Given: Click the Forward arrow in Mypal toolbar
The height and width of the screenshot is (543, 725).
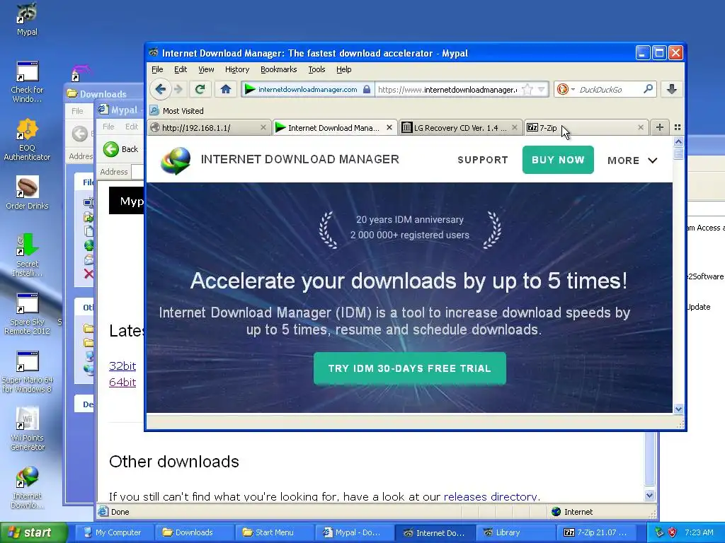Looking at the screenshot, I should click(x=178, y=89).
